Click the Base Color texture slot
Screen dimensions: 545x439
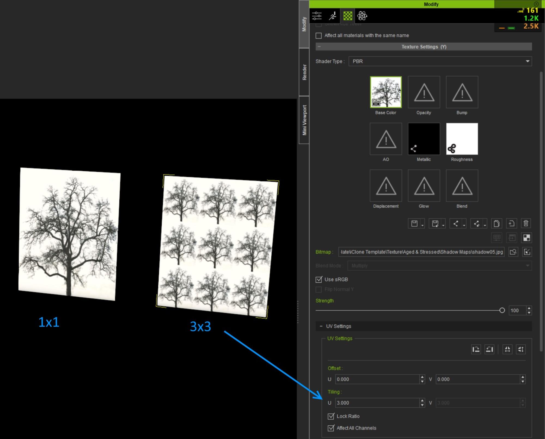coord(385,92)
